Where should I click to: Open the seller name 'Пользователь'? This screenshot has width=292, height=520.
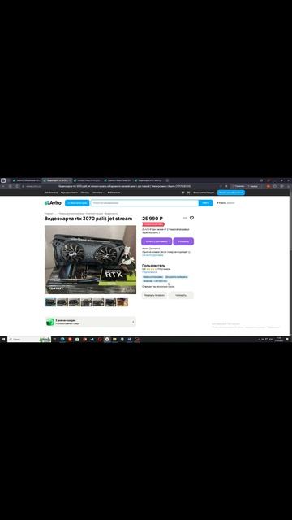[153, 266]
